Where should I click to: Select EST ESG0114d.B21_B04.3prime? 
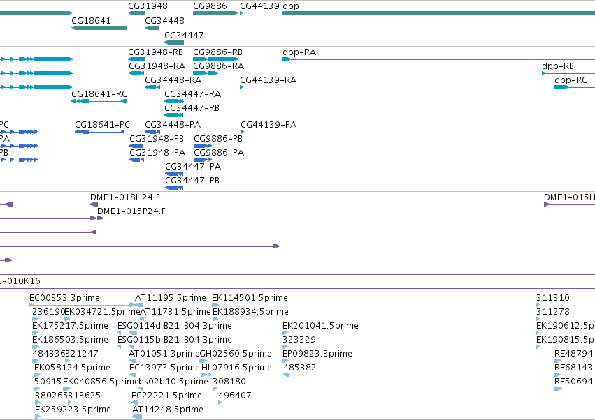(127, 333)
